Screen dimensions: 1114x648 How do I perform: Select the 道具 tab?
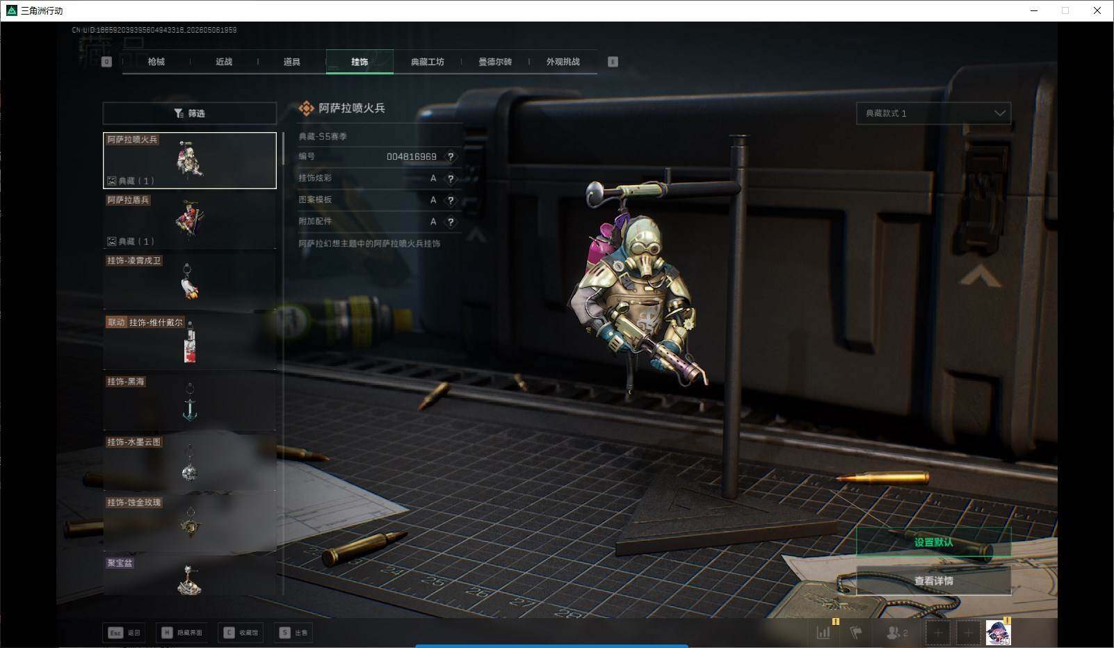click(292, 62)
